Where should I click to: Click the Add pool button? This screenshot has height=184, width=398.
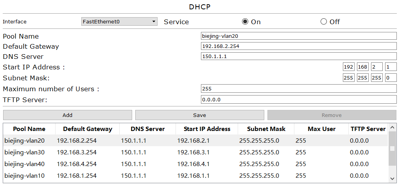point(67,115)
